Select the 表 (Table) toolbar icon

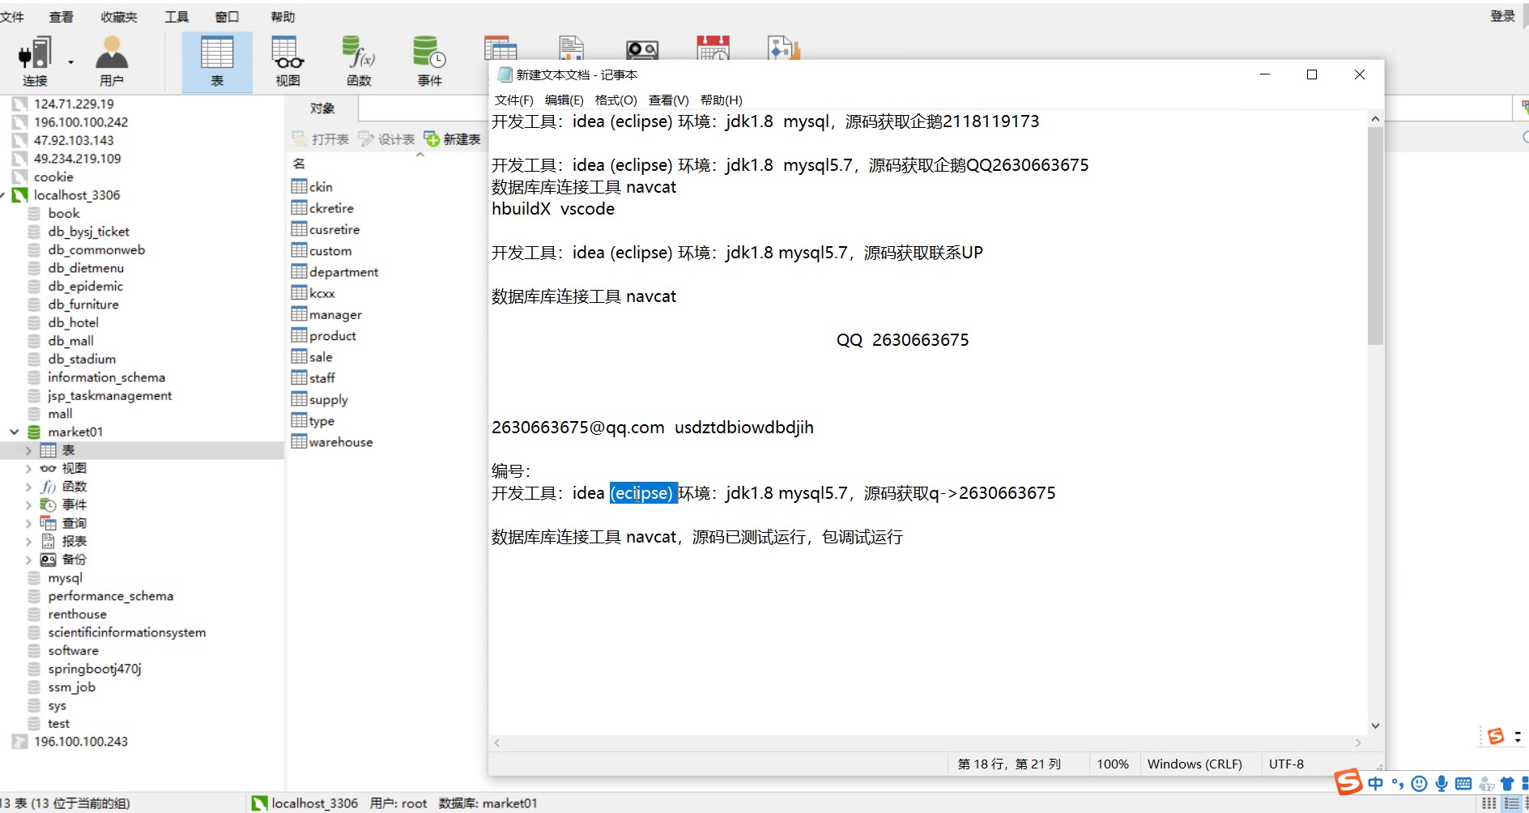click(x=217, y=62)
